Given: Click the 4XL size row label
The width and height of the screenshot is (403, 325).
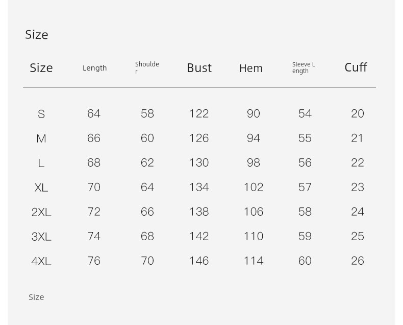Looking at the screenshot, I should [x=41, y=261].
